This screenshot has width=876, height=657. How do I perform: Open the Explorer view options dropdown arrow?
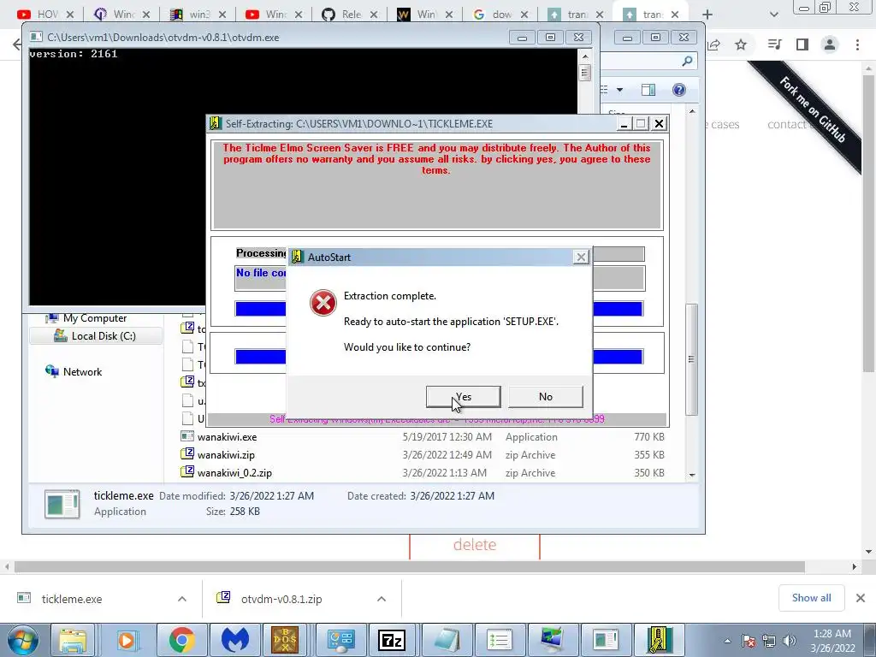(619, 90)
